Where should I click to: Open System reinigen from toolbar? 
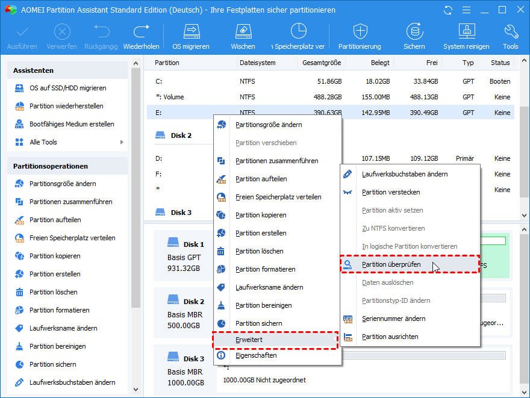coord(466,37)
